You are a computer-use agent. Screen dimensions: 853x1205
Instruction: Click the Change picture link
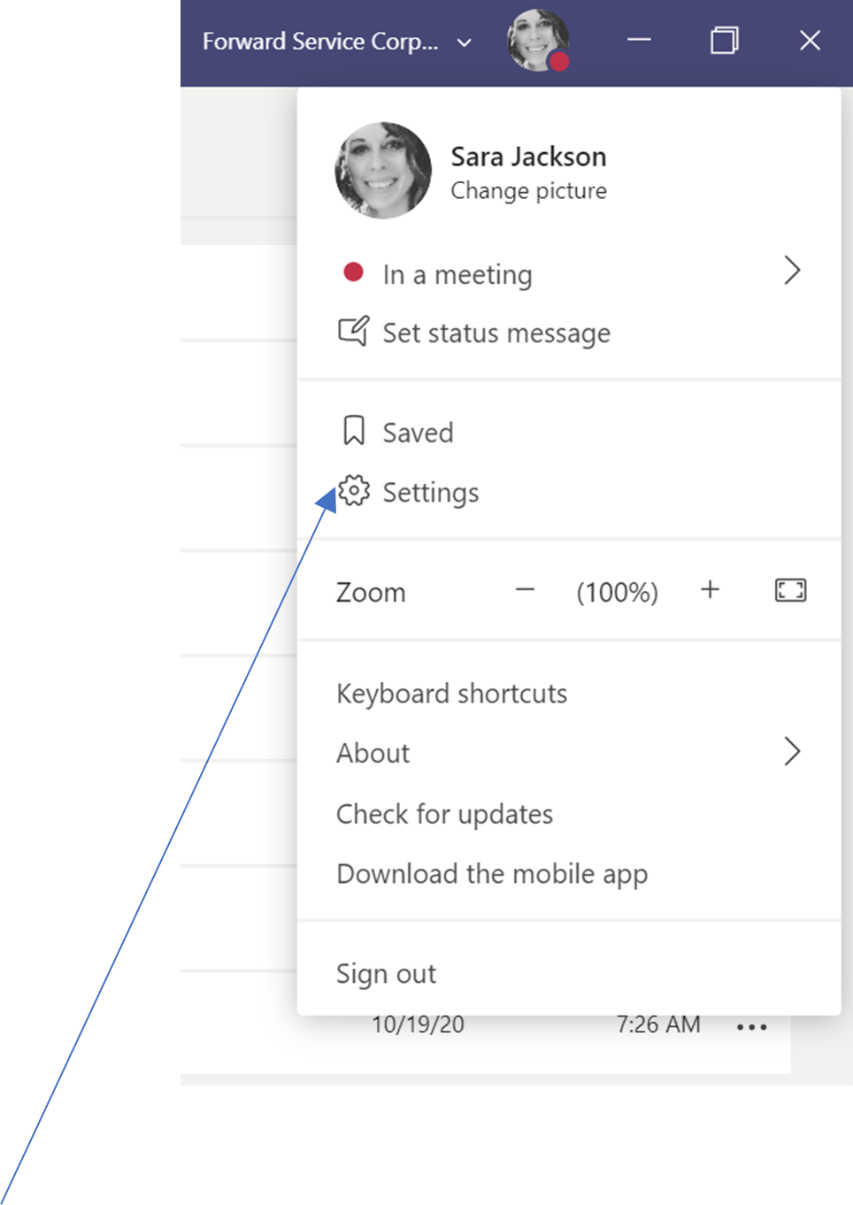point(528,190)
